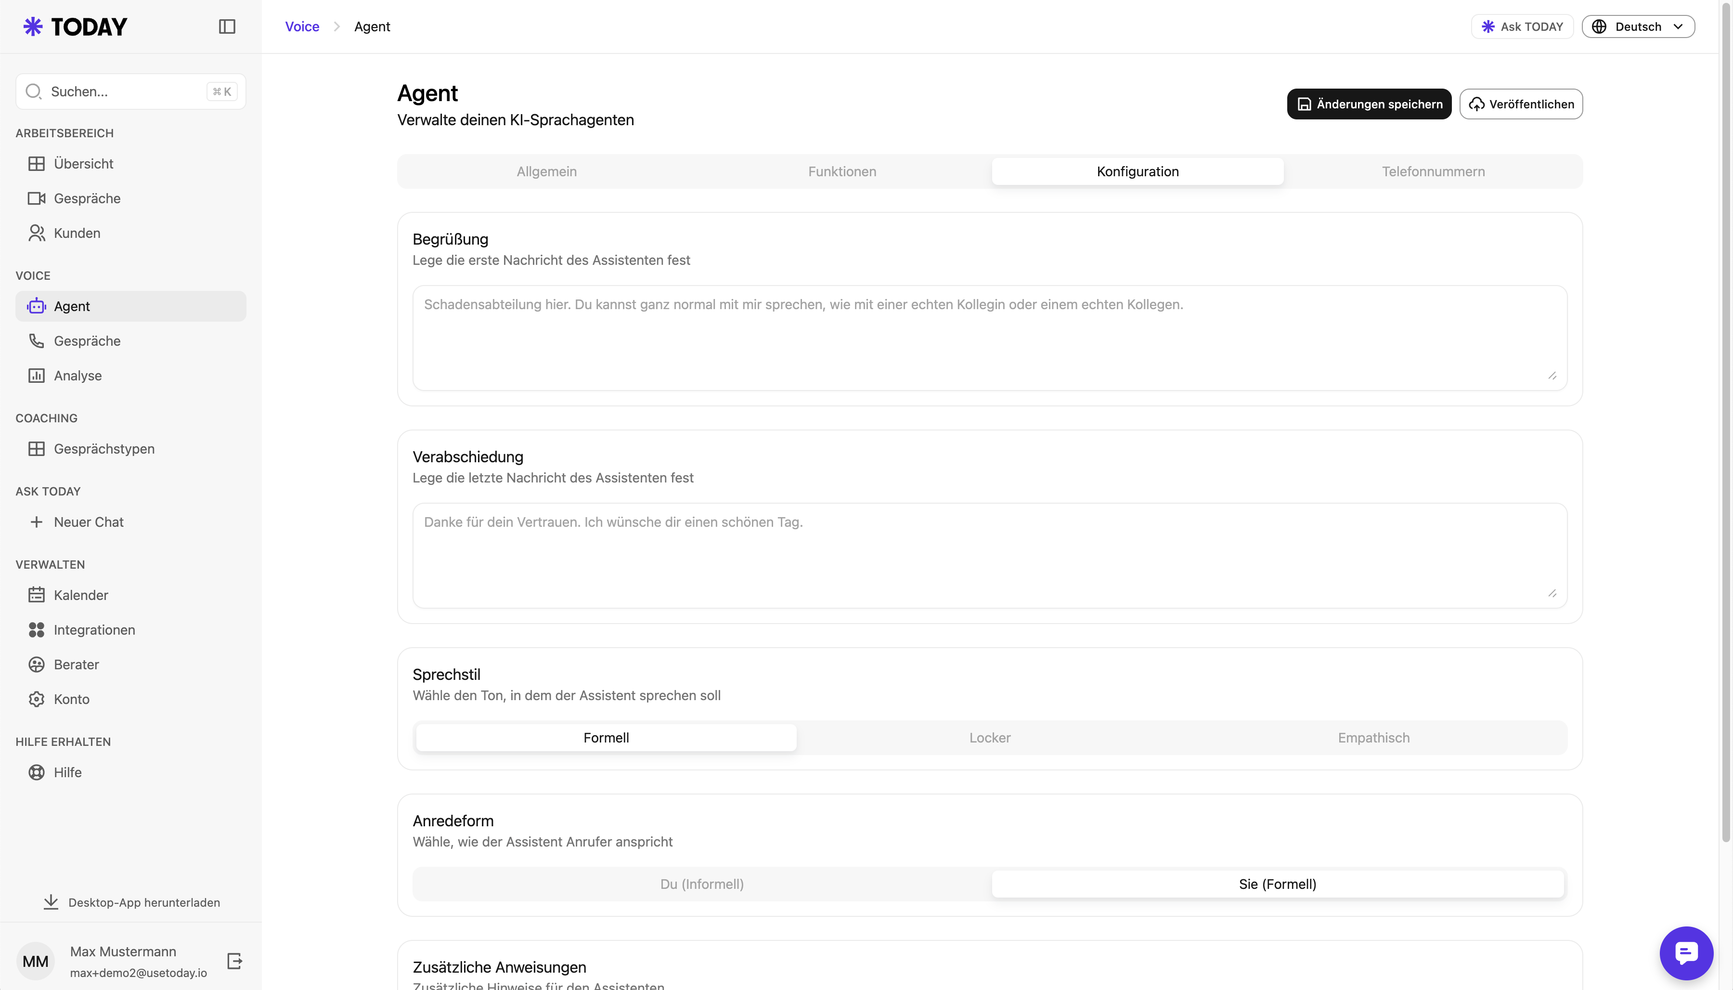
Task: Click the Kunden people icon
Action: click(37, 233)
